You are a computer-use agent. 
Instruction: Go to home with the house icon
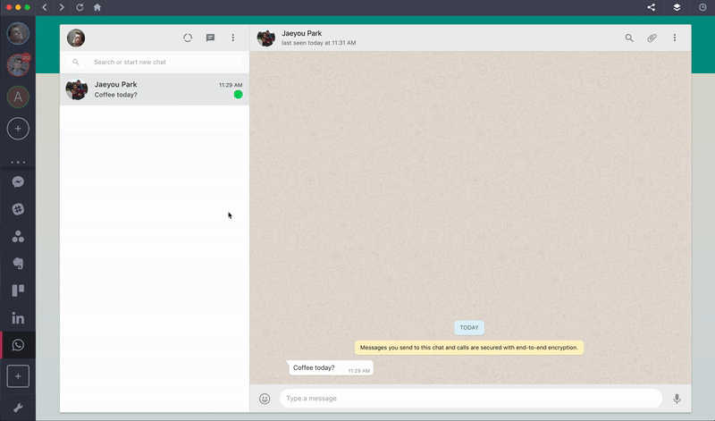[97, 7]
